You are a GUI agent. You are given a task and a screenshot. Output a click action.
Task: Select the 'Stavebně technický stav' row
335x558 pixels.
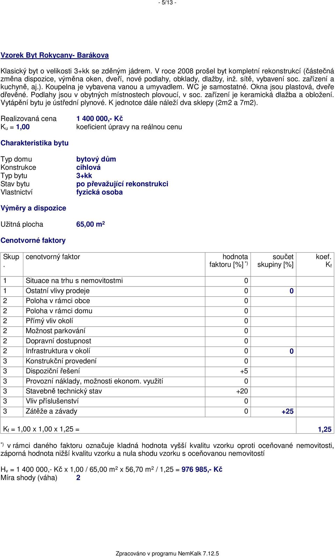167,391
